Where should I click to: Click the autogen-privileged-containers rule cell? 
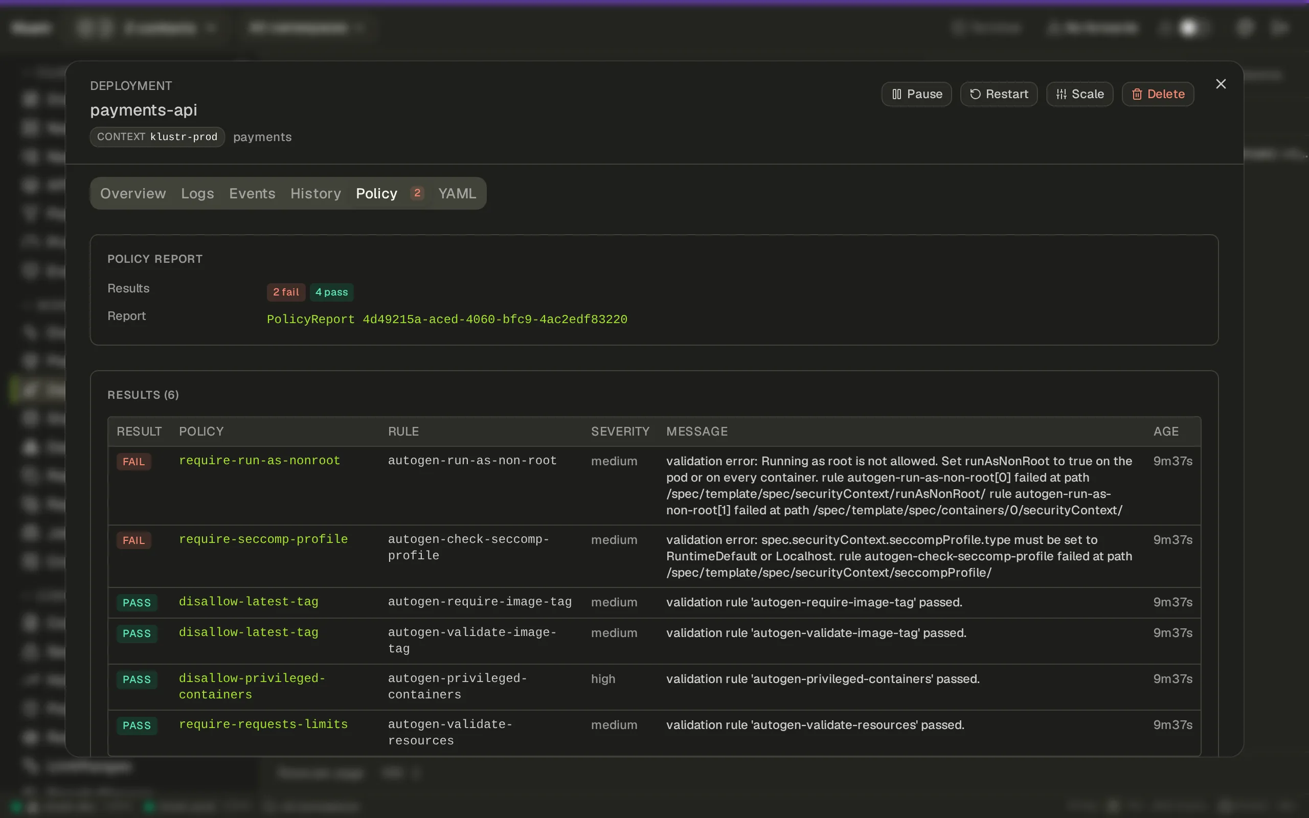pyautogui.click(x=458, y=686)
